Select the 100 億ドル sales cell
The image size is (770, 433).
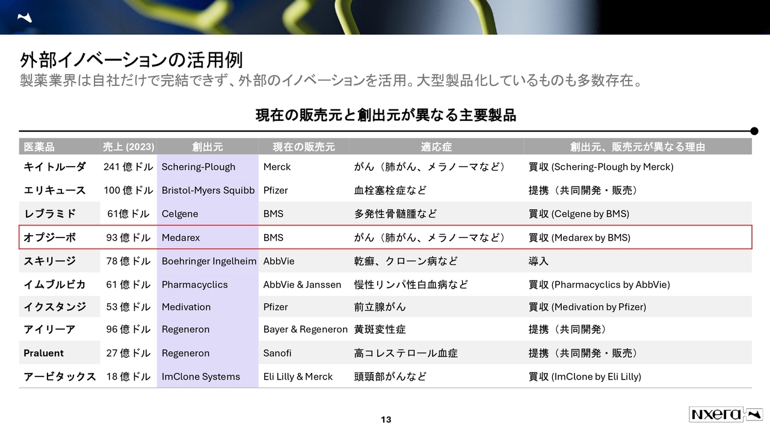(x=128, y=190)
